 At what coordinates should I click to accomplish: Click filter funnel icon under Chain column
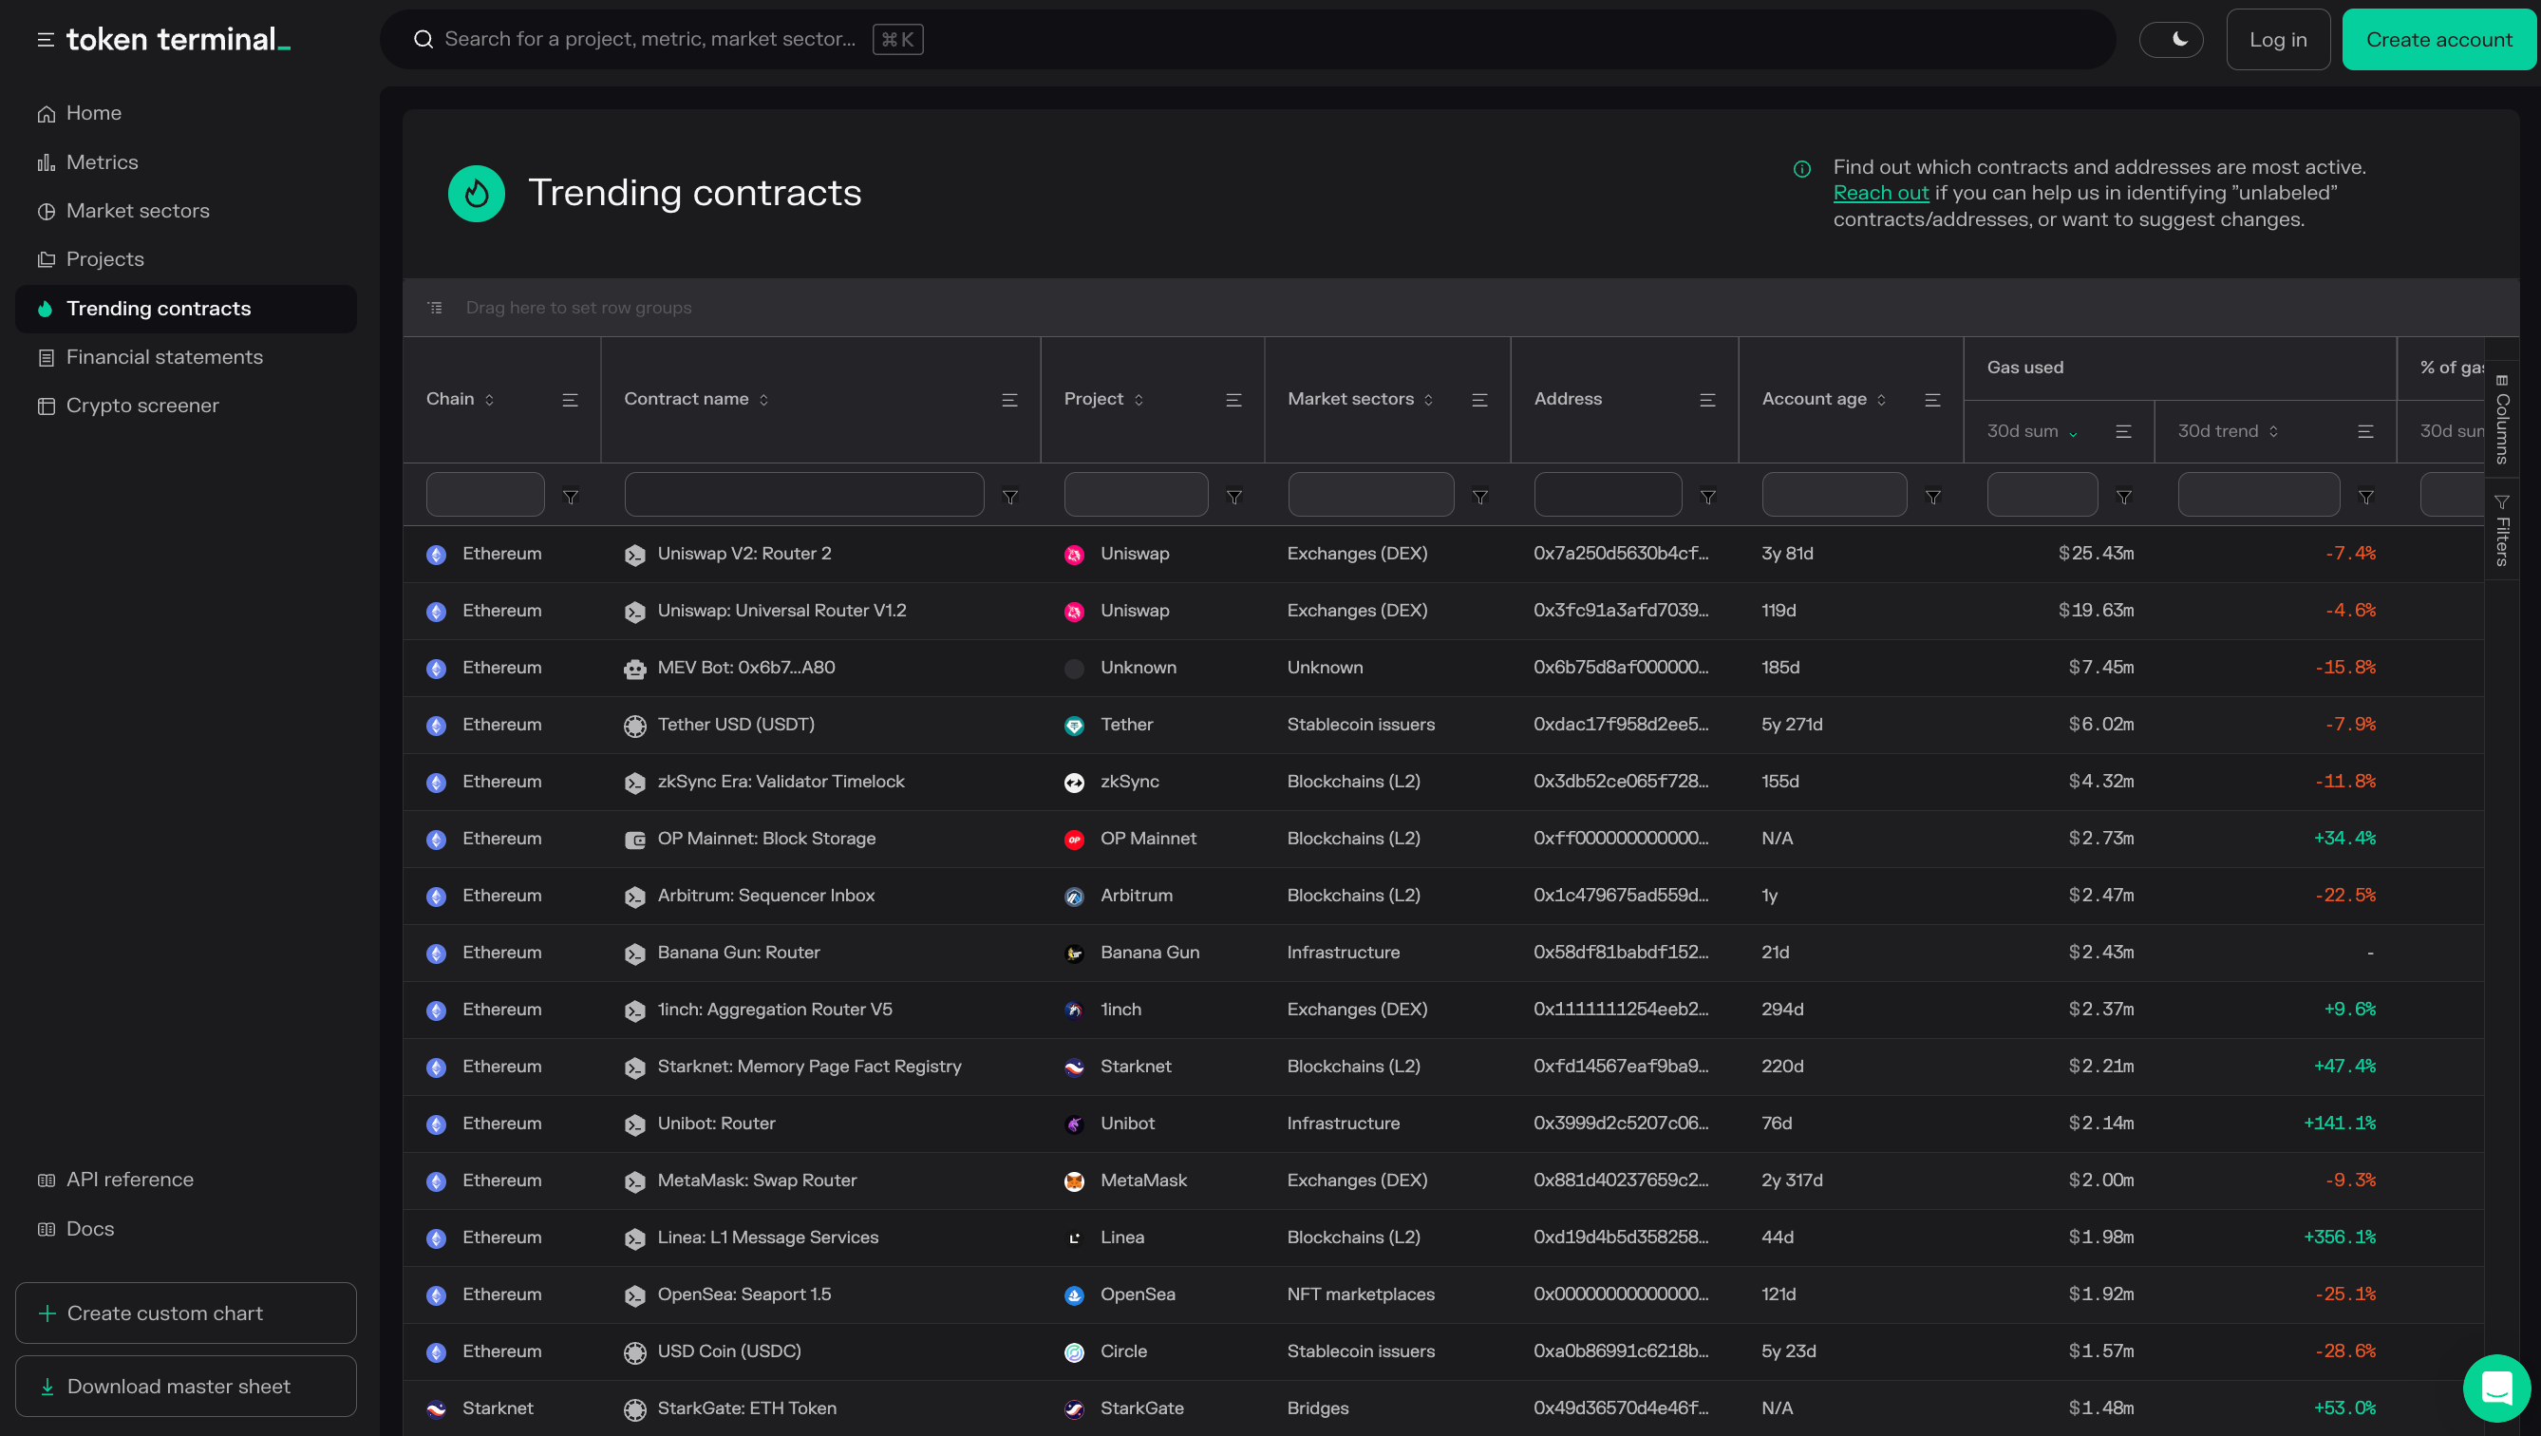tap(570, 498)
